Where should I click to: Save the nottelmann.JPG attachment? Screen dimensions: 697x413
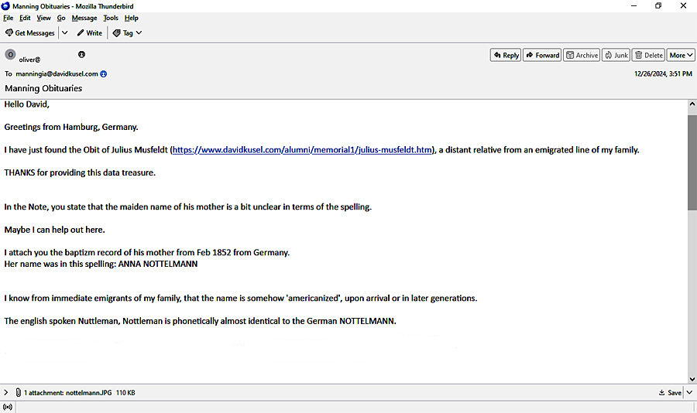(x=670, y=393)
